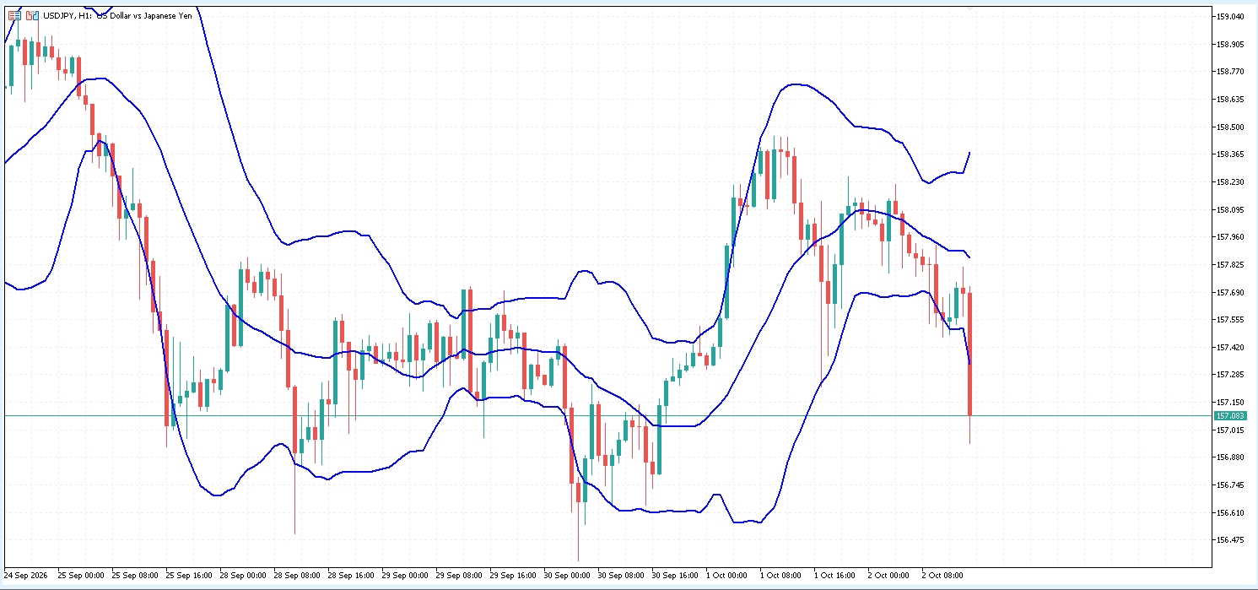Click the '30 Sep 00:00' time axis label
The width and height of the screenshot is (1258, 590).
[x=567, y=575]
